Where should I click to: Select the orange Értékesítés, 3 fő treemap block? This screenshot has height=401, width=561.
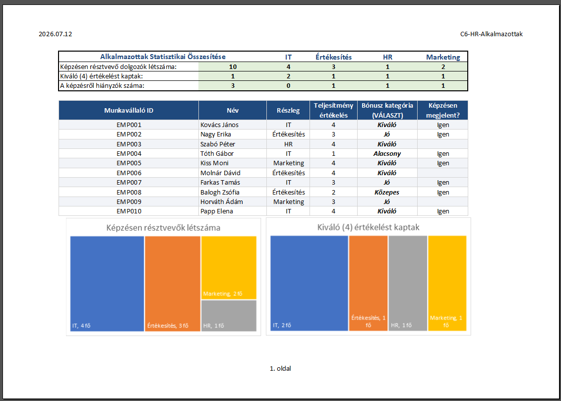(x=173, y=283)
